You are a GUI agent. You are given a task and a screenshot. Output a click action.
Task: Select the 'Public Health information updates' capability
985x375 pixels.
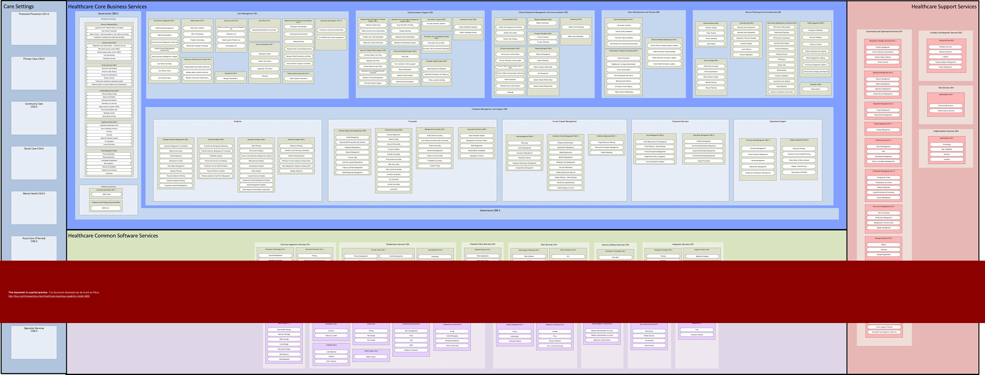664,64
